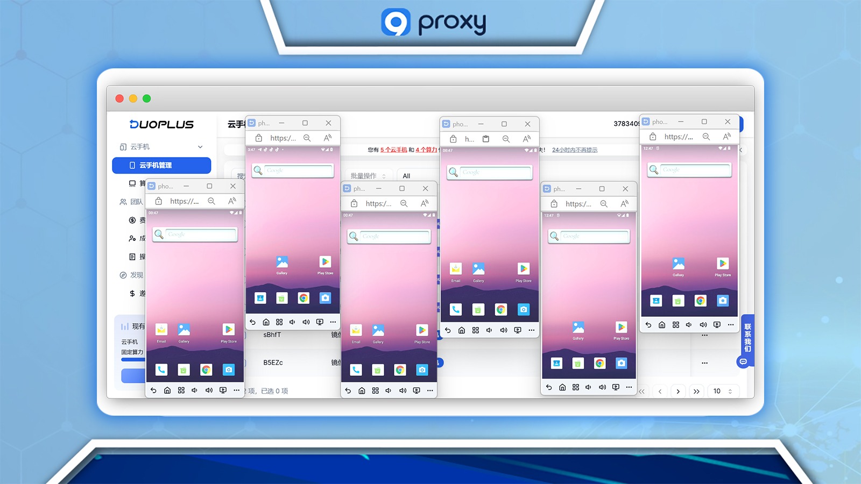This screenshot has width=861, height=484.
Task: Open the page size dropdown showing 10
Action: 722,392
